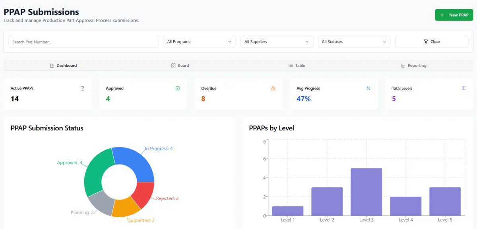Click the Submitted: 2 chart label
The height and width of the screenshot is (229, 477).
pyautogui.click(x=141, y=220)
